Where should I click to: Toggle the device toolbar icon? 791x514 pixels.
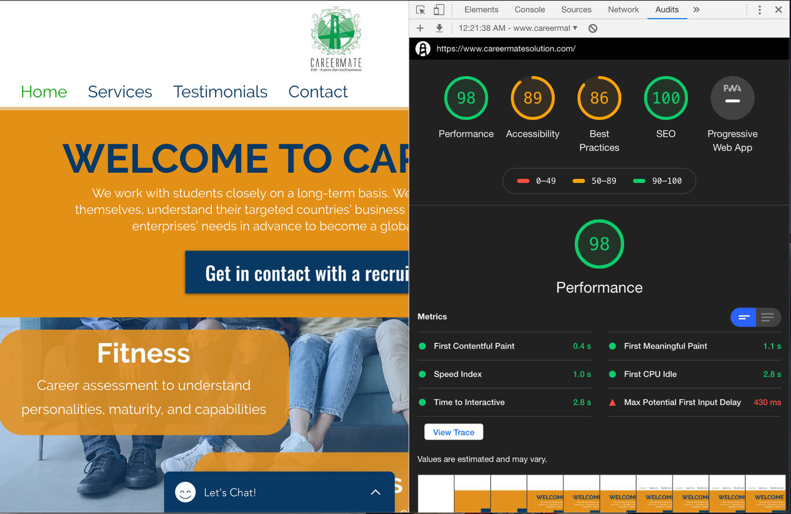[x=438, y=10]
